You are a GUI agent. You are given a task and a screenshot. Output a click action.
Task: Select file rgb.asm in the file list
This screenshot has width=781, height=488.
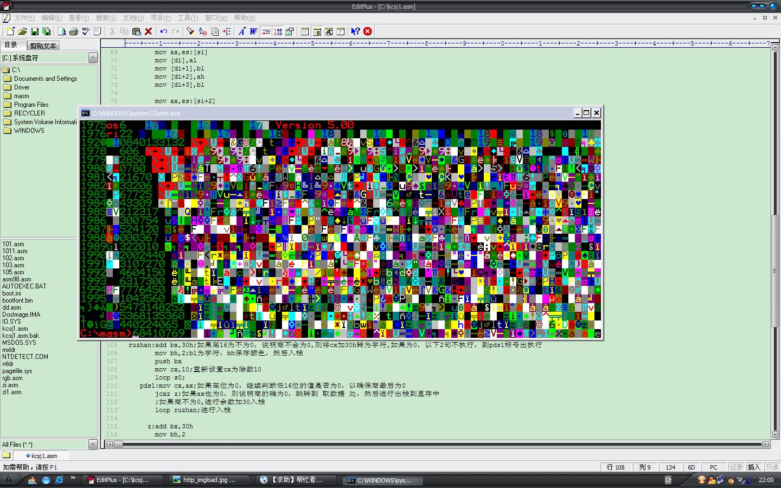[12, 378]
